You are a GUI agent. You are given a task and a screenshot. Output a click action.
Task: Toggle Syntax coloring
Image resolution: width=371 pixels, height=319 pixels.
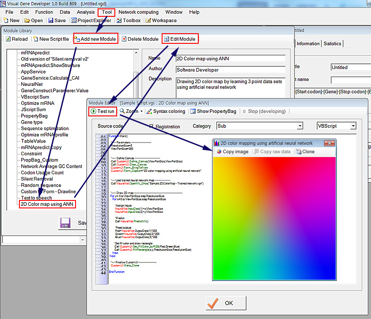pyautogui.click(x=166, y=111)
